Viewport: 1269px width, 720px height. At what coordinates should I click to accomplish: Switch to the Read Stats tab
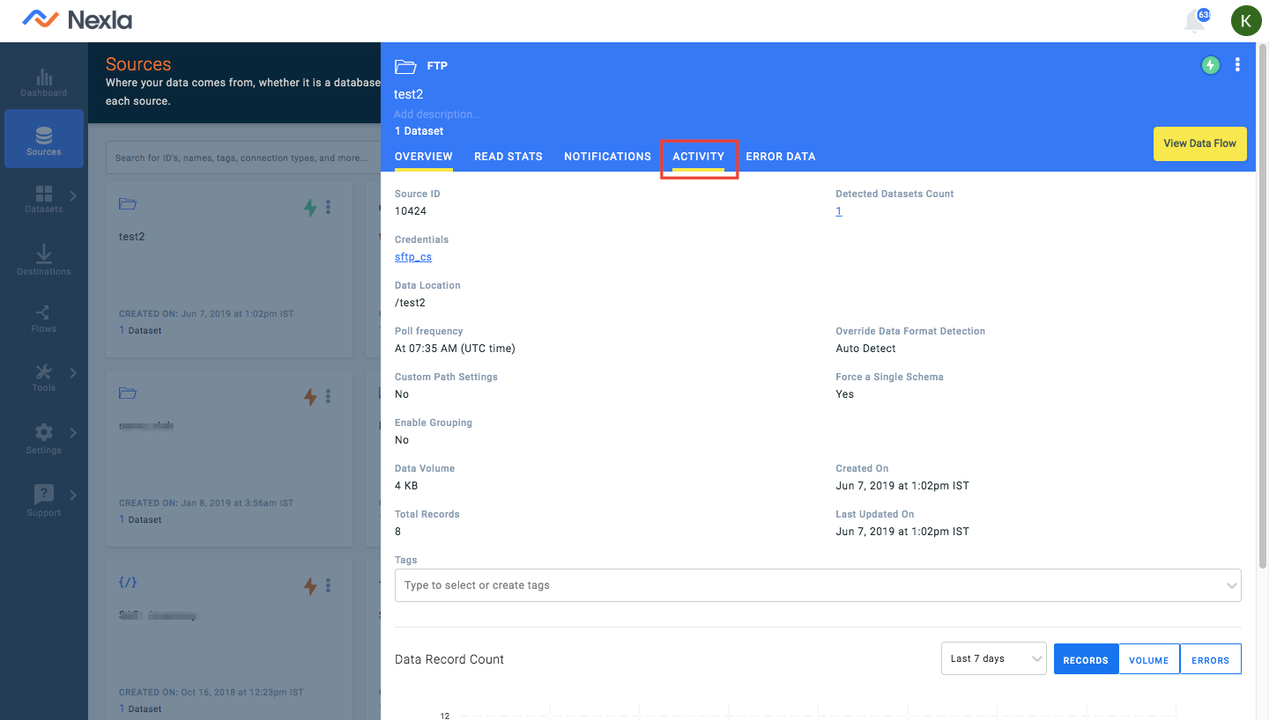[x=508, y=157]
